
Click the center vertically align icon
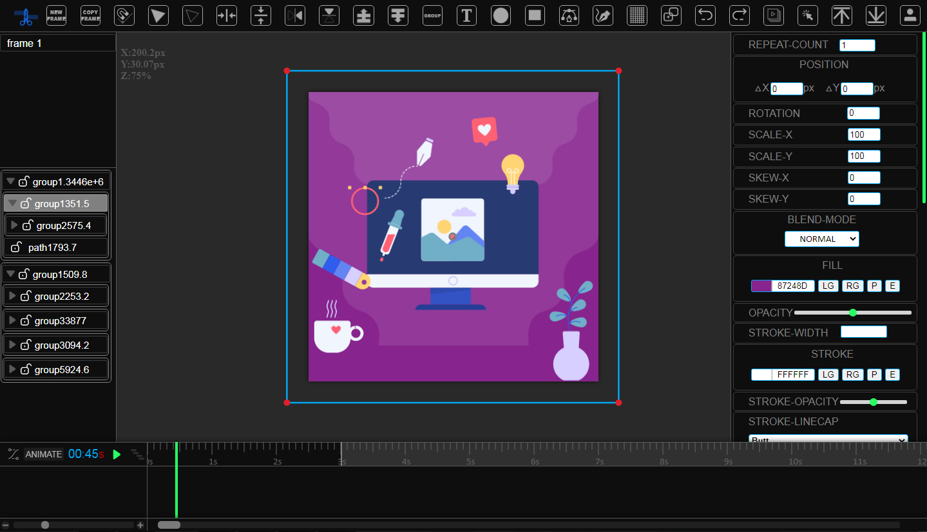[x=261, y=15]
